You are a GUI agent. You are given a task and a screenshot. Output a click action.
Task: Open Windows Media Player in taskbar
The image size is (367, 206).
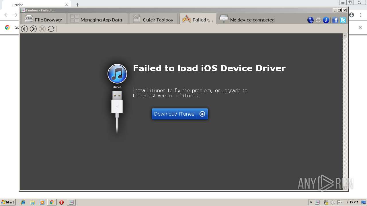pos(42,202)
